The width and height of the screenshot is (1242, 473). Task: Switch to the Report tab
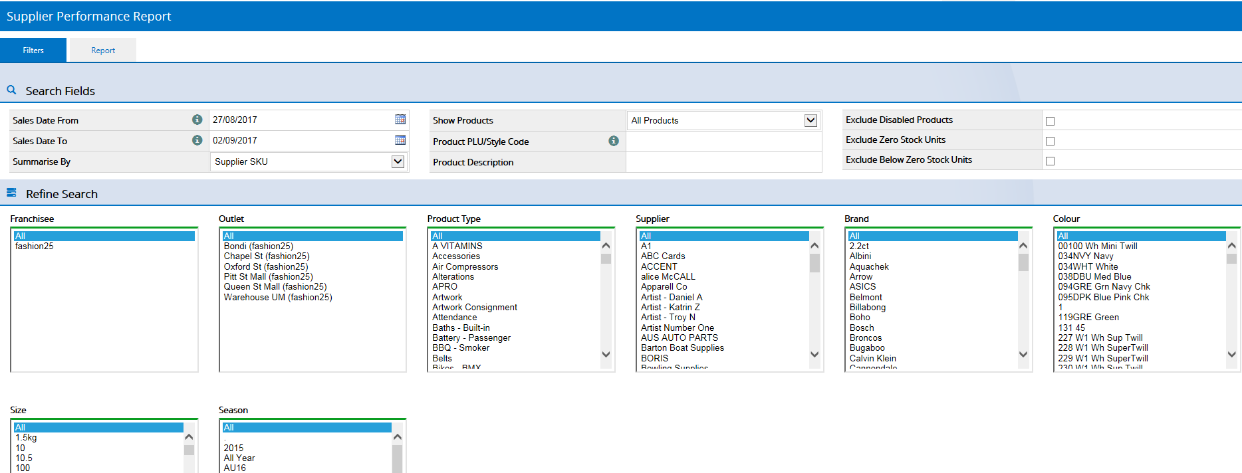[x=103, y=50]
